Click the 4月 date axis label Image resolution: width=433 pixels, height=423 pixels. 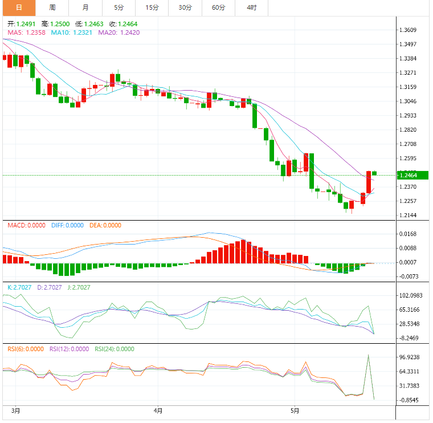(x=158, y=410)
